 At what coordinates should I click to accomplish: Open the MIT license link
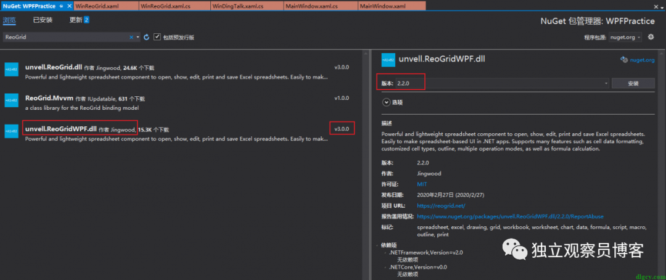(422, 184)
